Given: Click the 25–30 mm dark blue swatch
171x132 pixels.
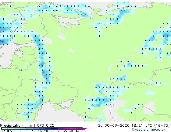Looking at the screenshot, I should coord(54,128).
